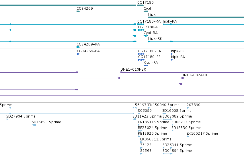This screenshot has height=155, width=244.
Task: Select BAC clone DME1-010N20
Action: coord(133,69)
